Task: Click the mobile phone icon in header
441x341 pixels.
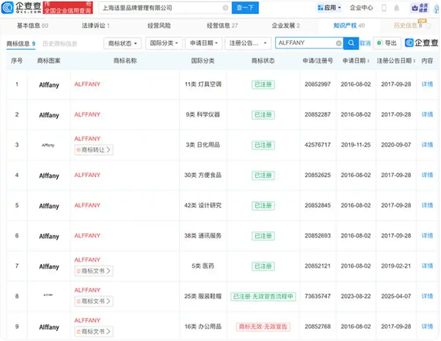Action: point(384,8)
